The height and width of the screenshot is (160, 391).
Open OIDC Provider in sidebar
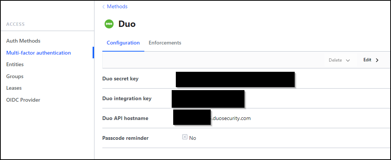point(23,100)
